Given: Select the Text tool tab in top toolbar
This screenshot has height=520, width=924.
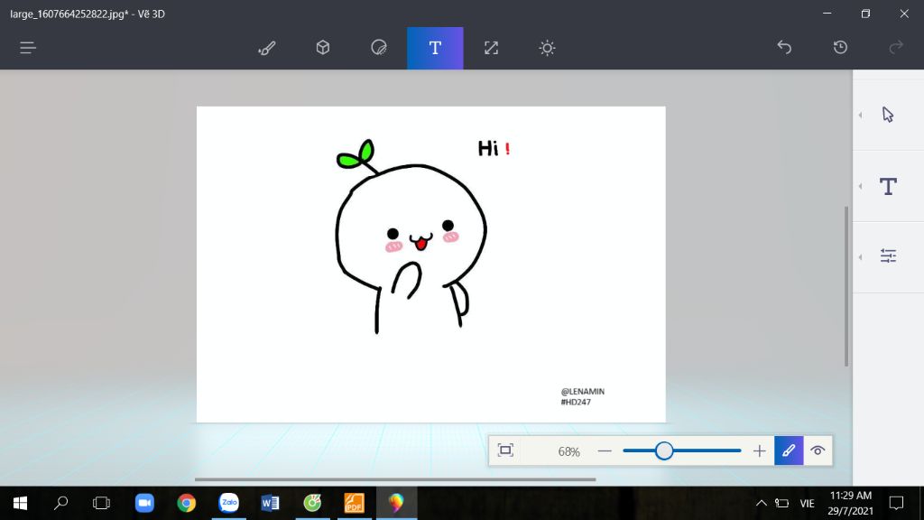Looking at the screenshot, I should [x=435, y=48].
